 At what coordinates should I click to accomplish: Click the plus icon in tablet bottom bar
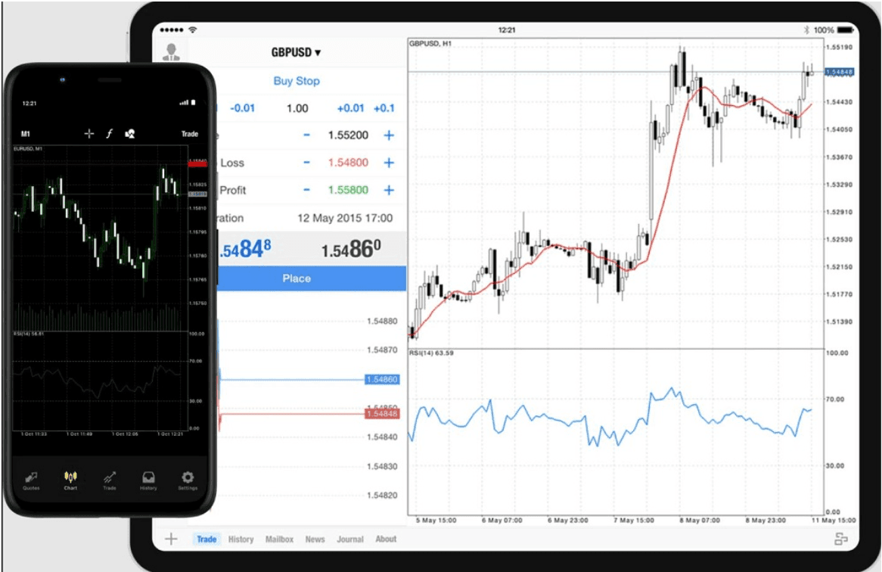[171, 539]
